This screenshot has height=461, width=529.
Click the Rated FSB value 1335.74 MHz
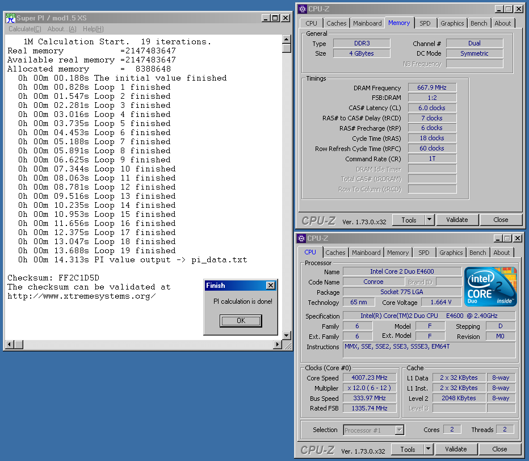[370, 408]
